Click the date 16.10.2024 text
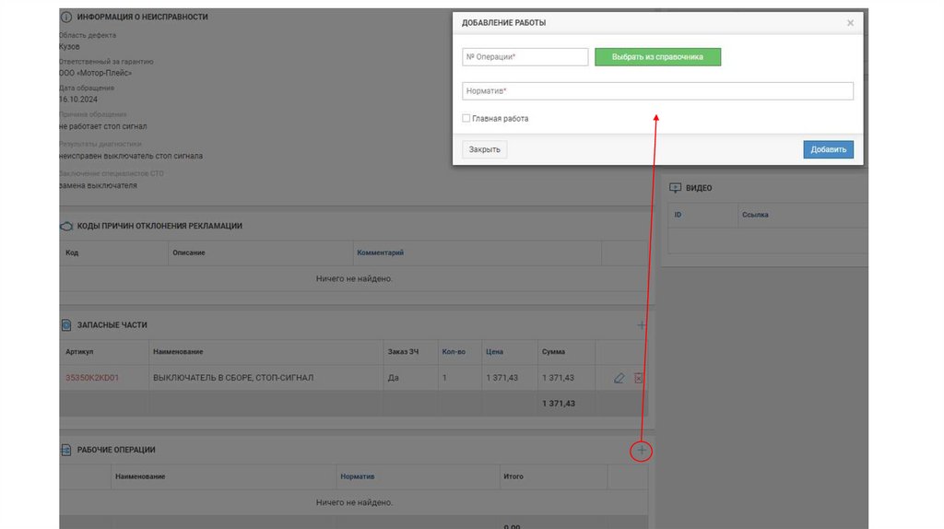This screenshot has width=944, height=529. (78, 100)
